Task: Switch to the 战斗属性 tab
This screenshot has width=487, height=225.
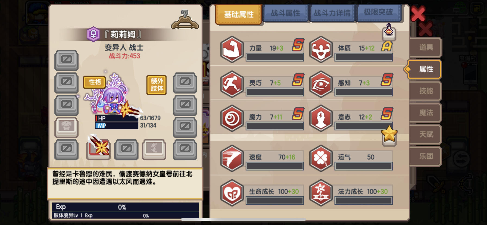Action: [x=285, y=13]
